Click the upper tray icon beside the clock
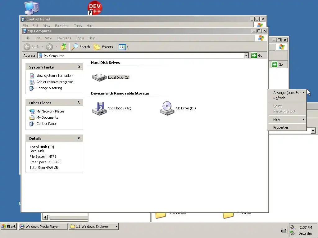The height and width of the screenshot is (238, 318). (292, 227)
